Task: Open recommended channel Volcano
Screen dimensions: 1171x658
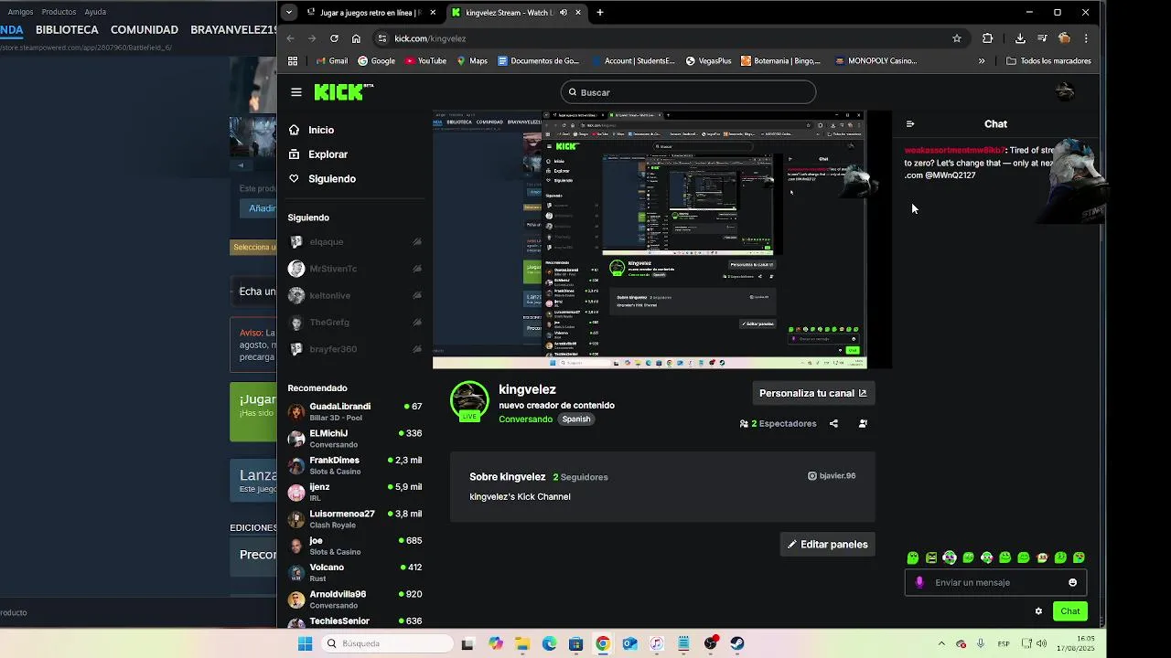Action: (355, 572)
